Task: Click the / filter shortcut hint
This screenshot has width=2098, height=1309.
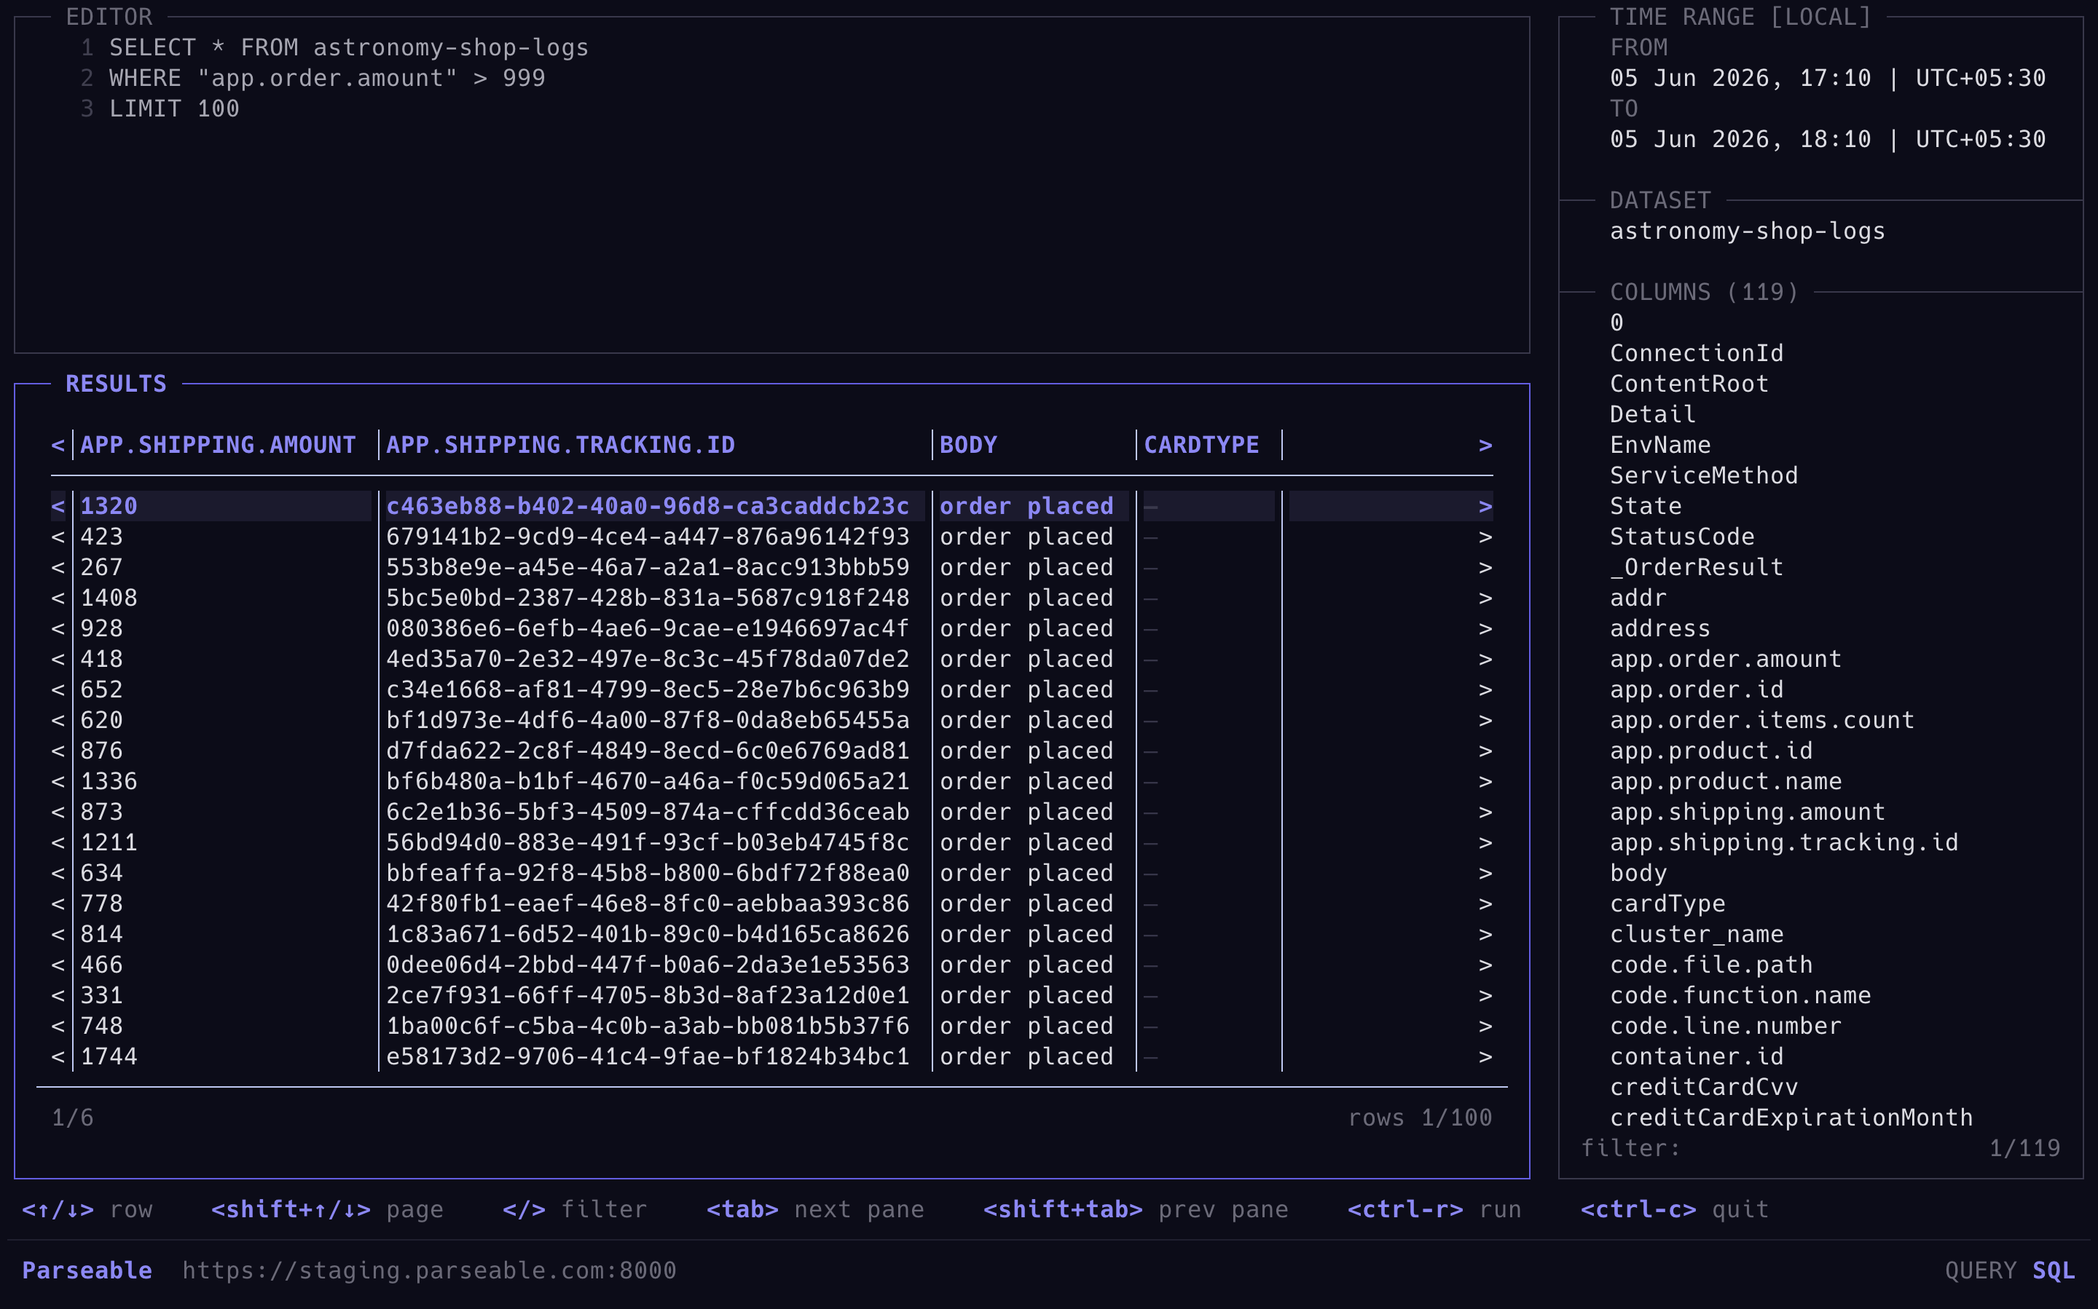Action: [x=575, y=1209]
